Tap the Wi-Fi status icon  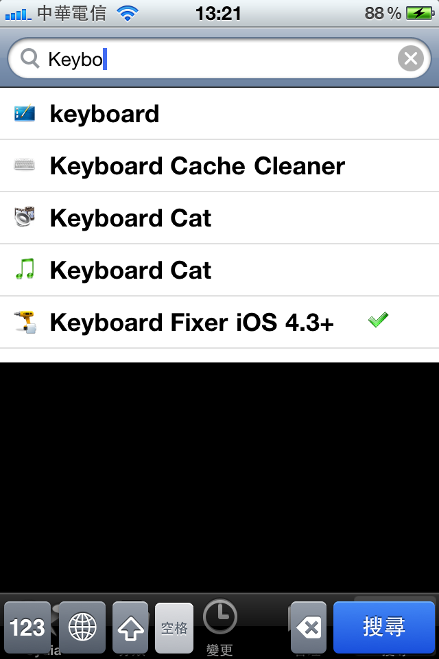128,14
